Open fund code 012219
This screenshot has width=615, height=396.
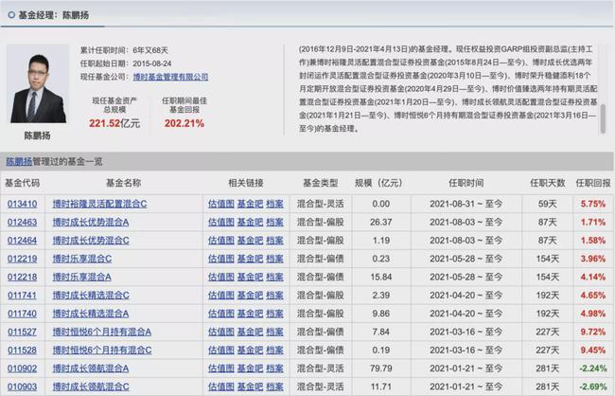(x=23, y=259)
